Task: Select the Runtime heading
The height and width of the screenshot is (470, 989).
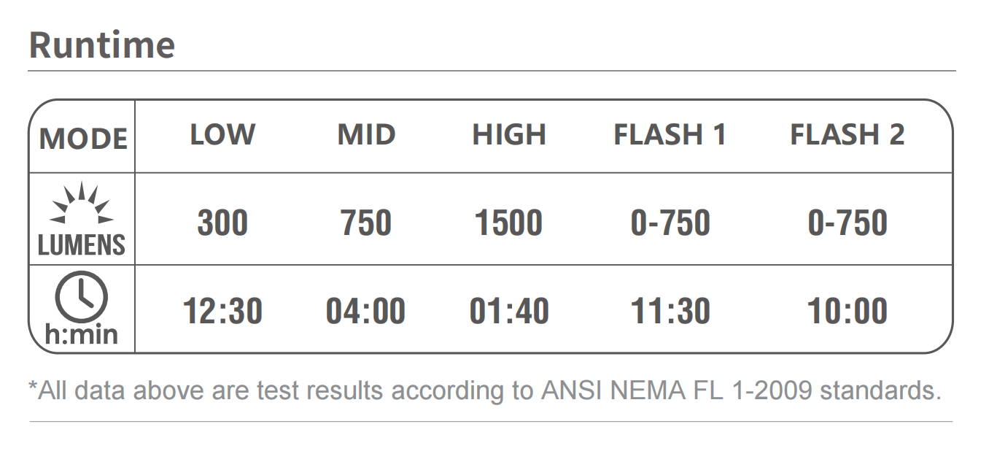Action: pos(102,45)
